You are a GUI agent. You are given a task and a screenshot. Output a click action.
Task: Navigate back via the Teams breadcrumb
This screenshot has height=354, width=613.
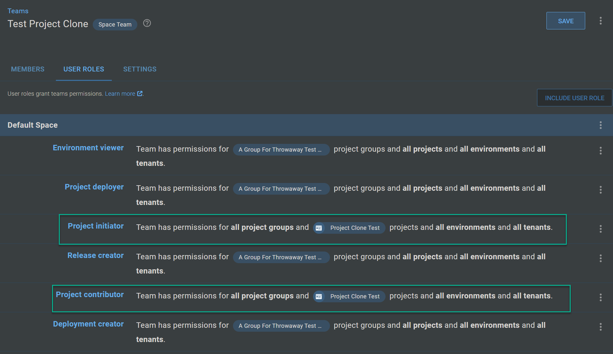(x=18, y=11)
